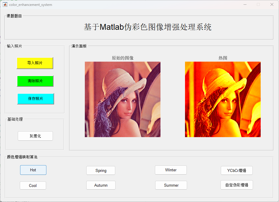The image size is (279, 202).
Task: Click the 课题题目 panel label
Action: coord(14,16)
